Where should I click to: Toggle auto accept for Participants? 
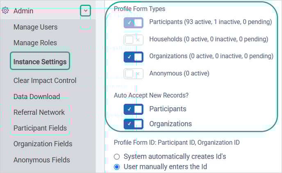point(134,109)
